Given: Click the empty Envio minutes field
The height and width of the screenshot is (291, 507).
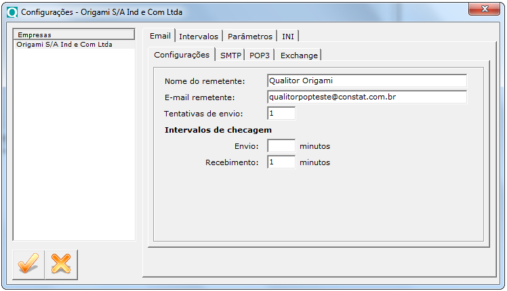Looking at the screenshot, I should tap(281, 145).
